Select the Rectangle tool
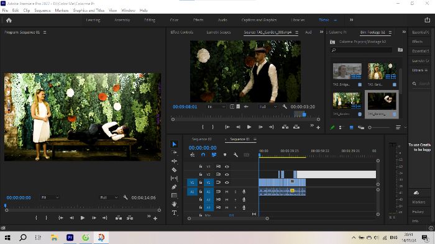Image resolution: width=435 pixels, height=244 pixels. (x=174, y=196)
